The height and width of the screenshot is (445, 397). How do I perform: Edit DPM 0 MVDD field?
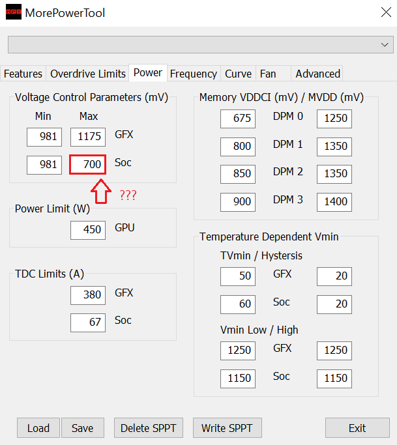point(334,119)
